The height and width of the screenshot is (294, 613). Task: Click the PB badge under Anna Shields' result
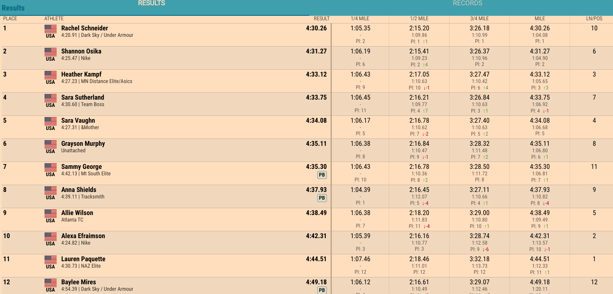tap(322, 198)
